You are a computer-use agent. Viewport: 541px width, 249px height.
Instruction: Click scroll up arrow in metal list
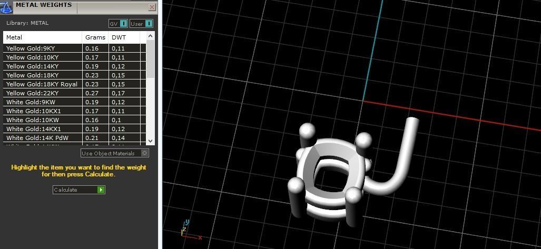pos(150,36)
